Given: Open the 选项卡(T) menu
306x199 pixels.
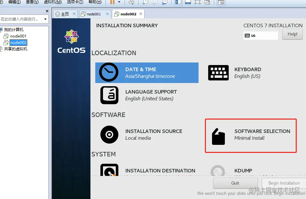Looking at the screenshot, I should point(75,2).
